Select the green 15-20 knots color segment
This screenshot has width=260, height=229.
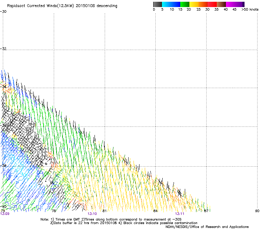click(x=185, y=4)
